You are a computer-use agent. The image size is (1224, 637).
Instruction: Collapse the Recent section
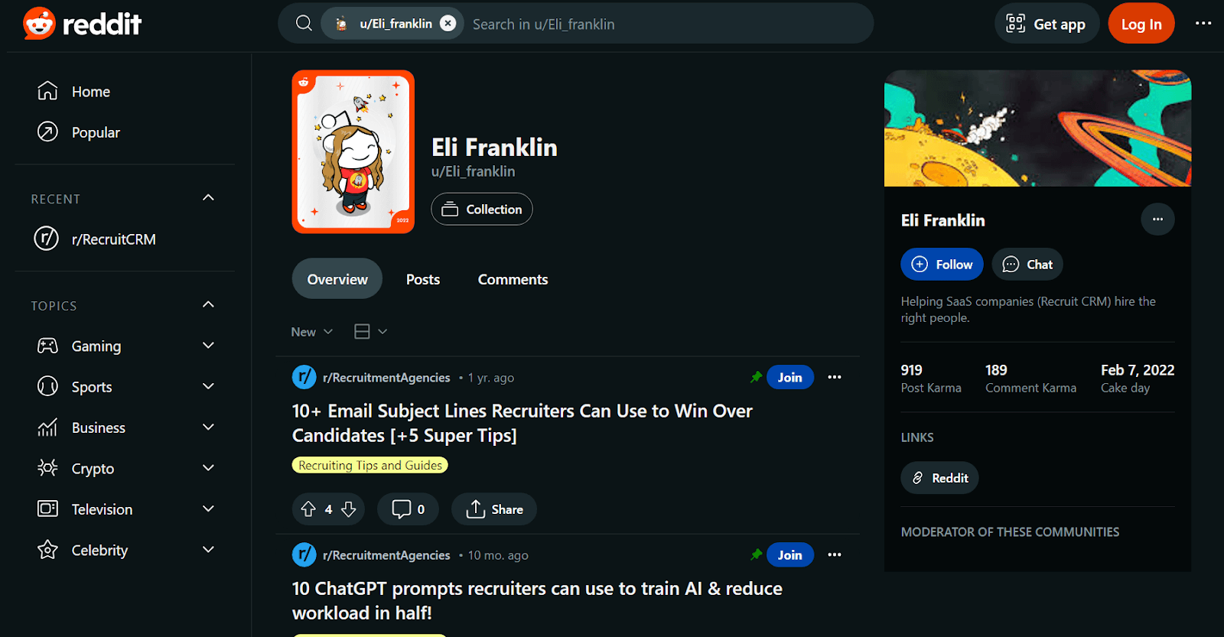point(208,198)
